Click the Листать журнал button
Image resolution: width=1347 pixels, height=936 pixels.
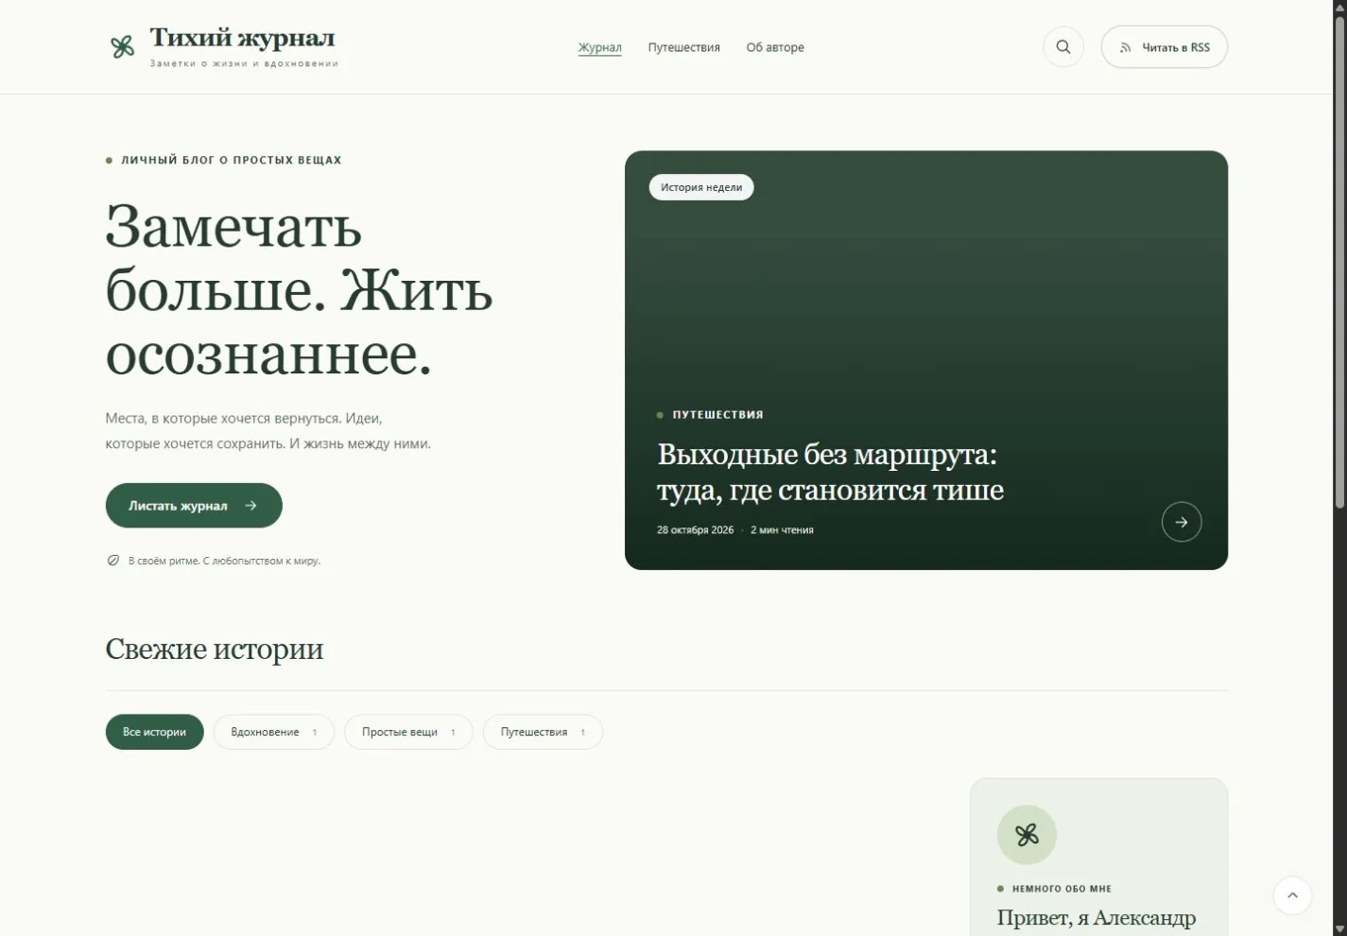(194, 506)
